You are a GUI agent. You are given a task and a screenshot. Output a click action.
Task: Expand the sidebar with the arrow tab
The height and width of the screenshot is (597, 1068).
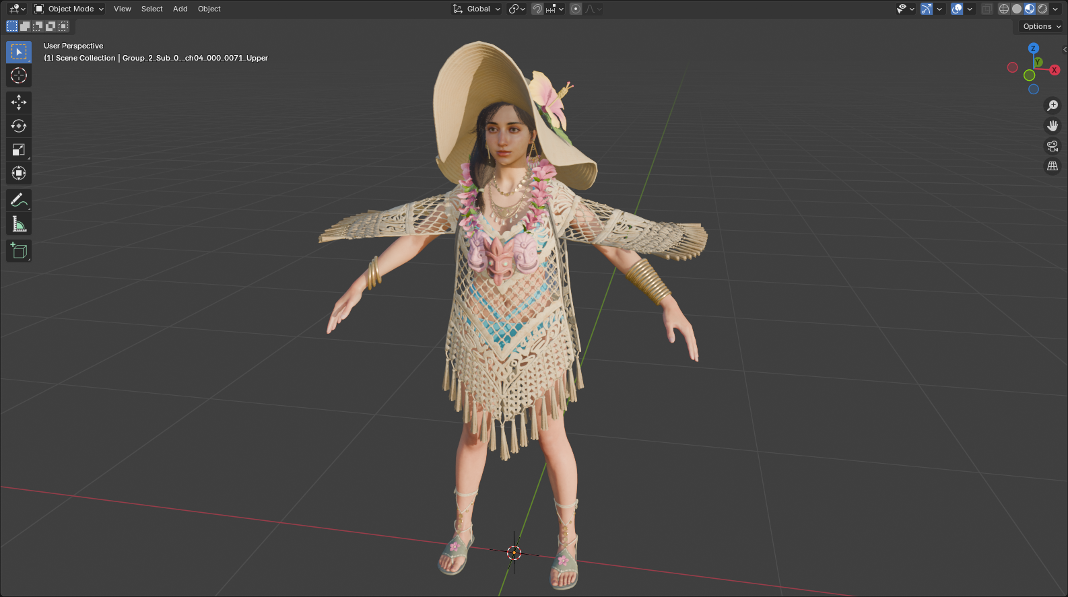pos(1065,49)
